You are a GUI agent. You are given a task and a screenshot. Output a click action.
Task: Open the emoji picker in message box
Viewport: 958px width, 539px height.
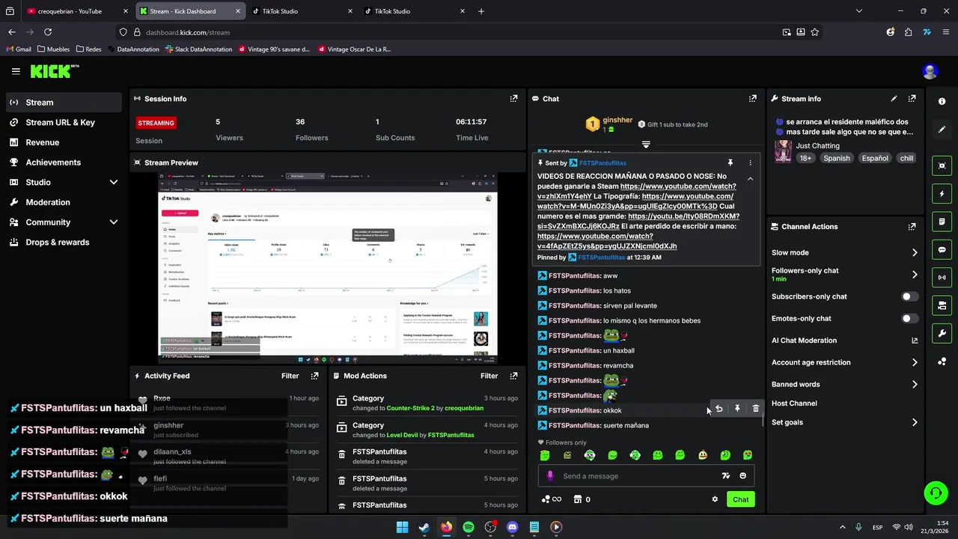[x=742, y=476]
